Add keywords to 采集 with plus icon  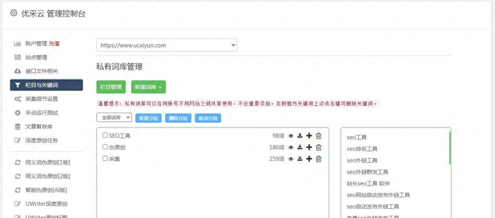point(309,159)
